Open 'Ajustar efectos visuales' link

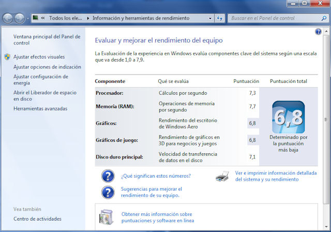tap(39, 57)
